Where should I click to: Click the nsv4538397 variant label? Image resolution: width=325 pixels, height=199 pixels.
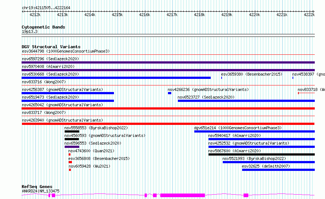(x=309, y=74)
